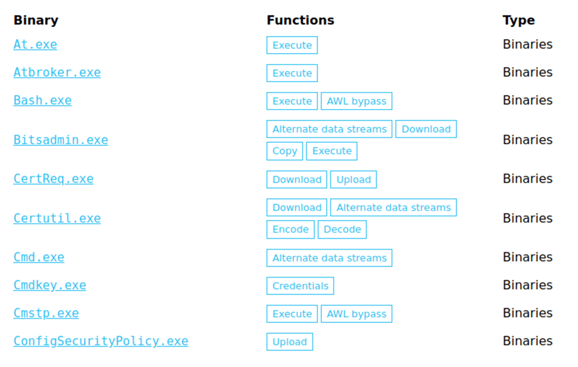Select the Copy tag for Bitsadmin.exe

285,151
